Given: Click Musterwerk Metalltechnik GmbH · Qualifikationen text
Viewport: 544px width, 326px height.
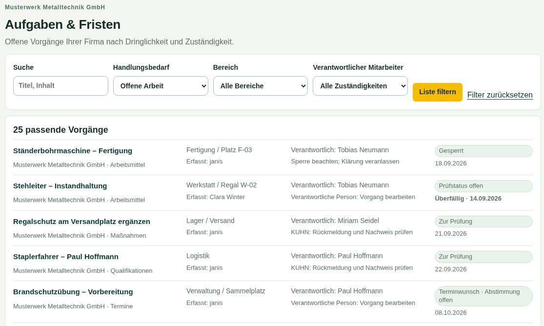Looking at the screenshot, I should (82, 271).
